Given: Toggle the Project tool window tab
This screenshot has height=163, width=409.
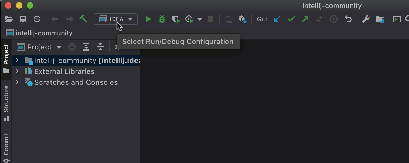Looking at the screenshot, I should tap(6, 59).
